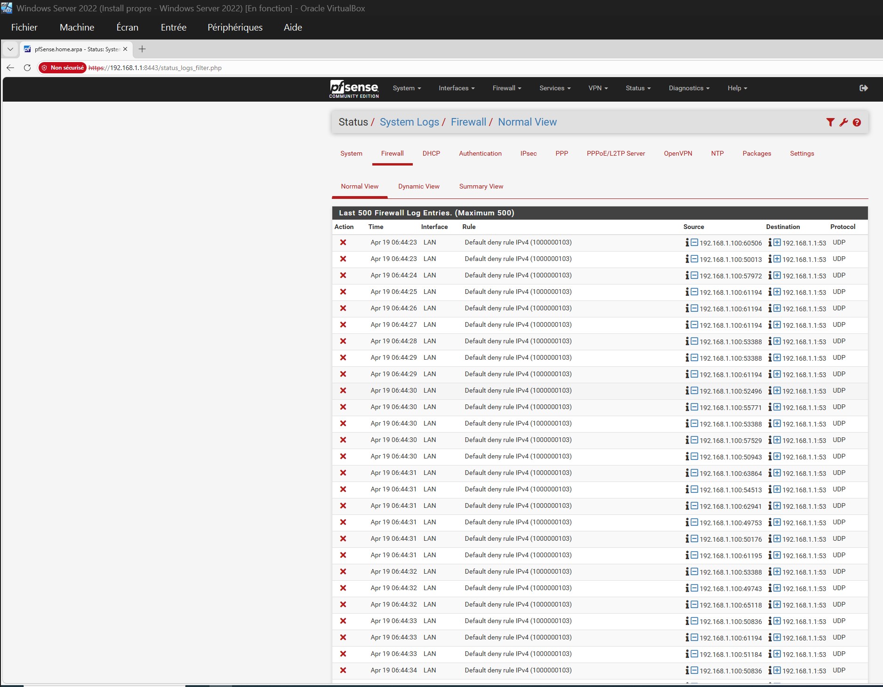Click minus icon beside source 192.168.1.100:65118

[x=694, y=605]
